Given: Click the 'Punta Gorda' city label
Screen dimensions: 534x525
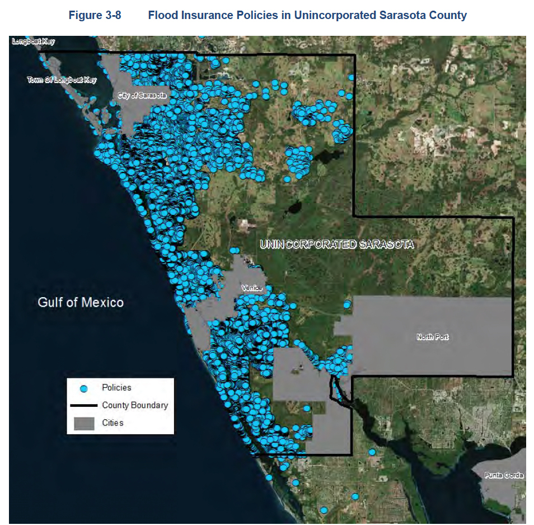Looking at the screenshot, I should click(x=504, y=475).
